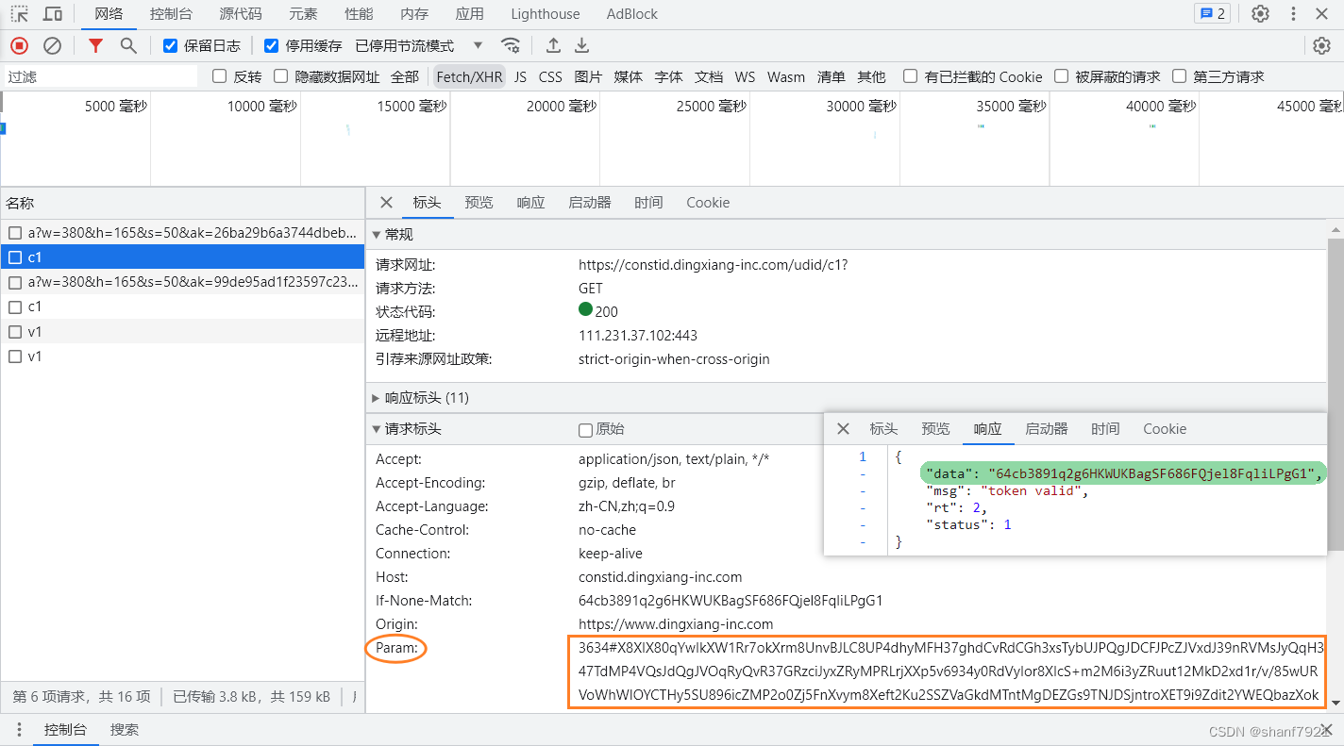Image resolution: width=1344 pixels, height=746 pixels.
Task: Open the Memory 内存 tab
Action: [414, 14]
